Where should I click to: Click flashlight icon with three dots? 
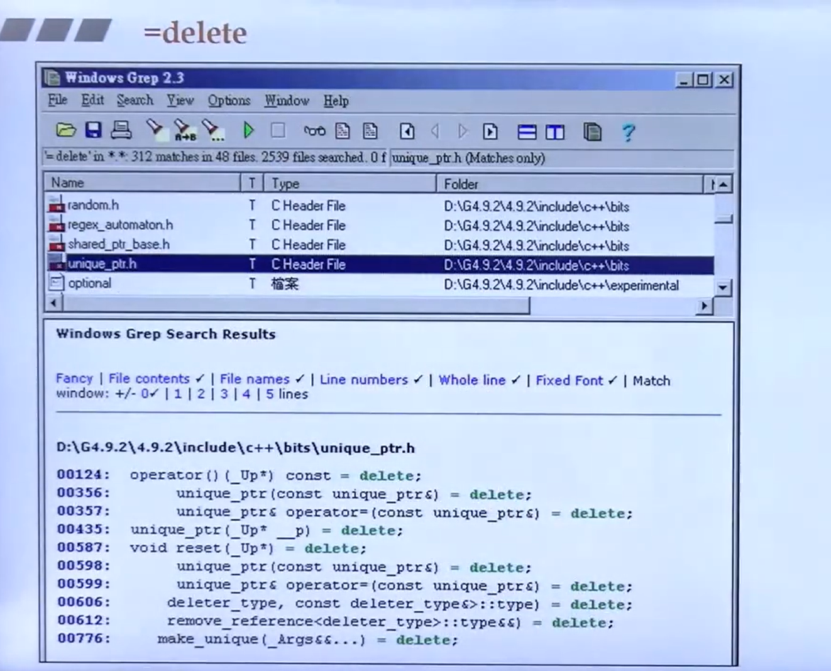[213, 130]
